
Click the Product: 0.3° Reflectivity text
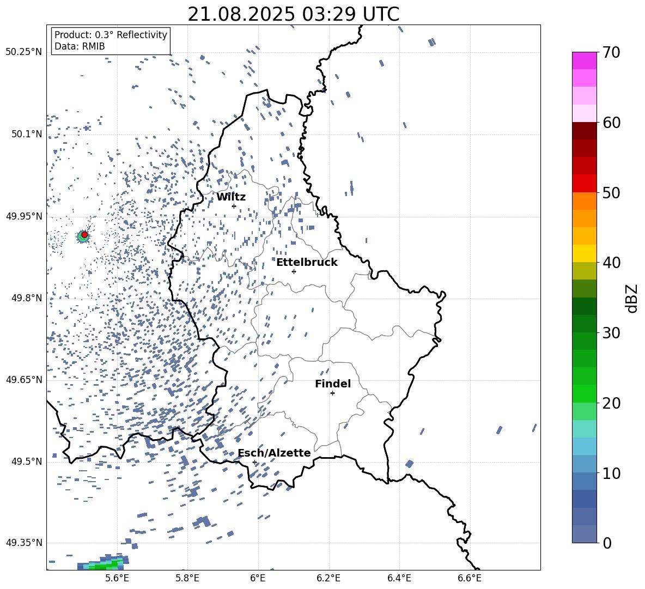pos(111,35)
